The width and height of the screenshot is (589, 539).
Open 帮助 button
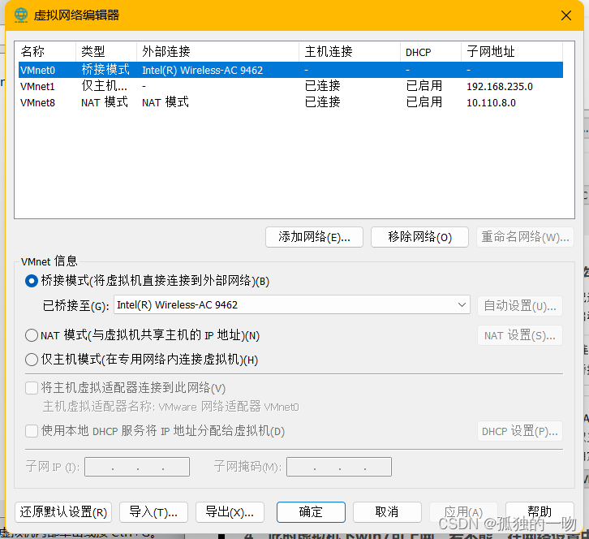pyautogui.click(x=540, y=512)
